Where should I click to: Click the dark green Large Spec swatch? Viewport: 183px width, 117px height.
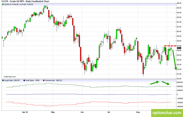point(3,80)
